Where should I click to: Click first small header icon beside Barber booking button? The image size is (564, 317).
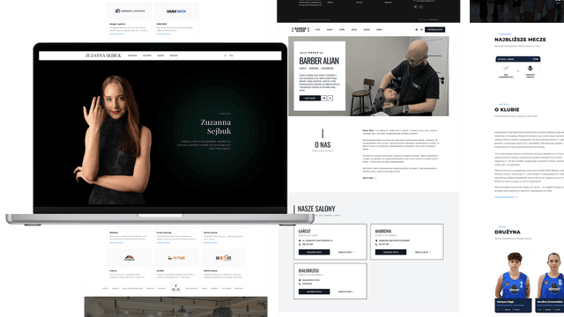coord(417,29)
